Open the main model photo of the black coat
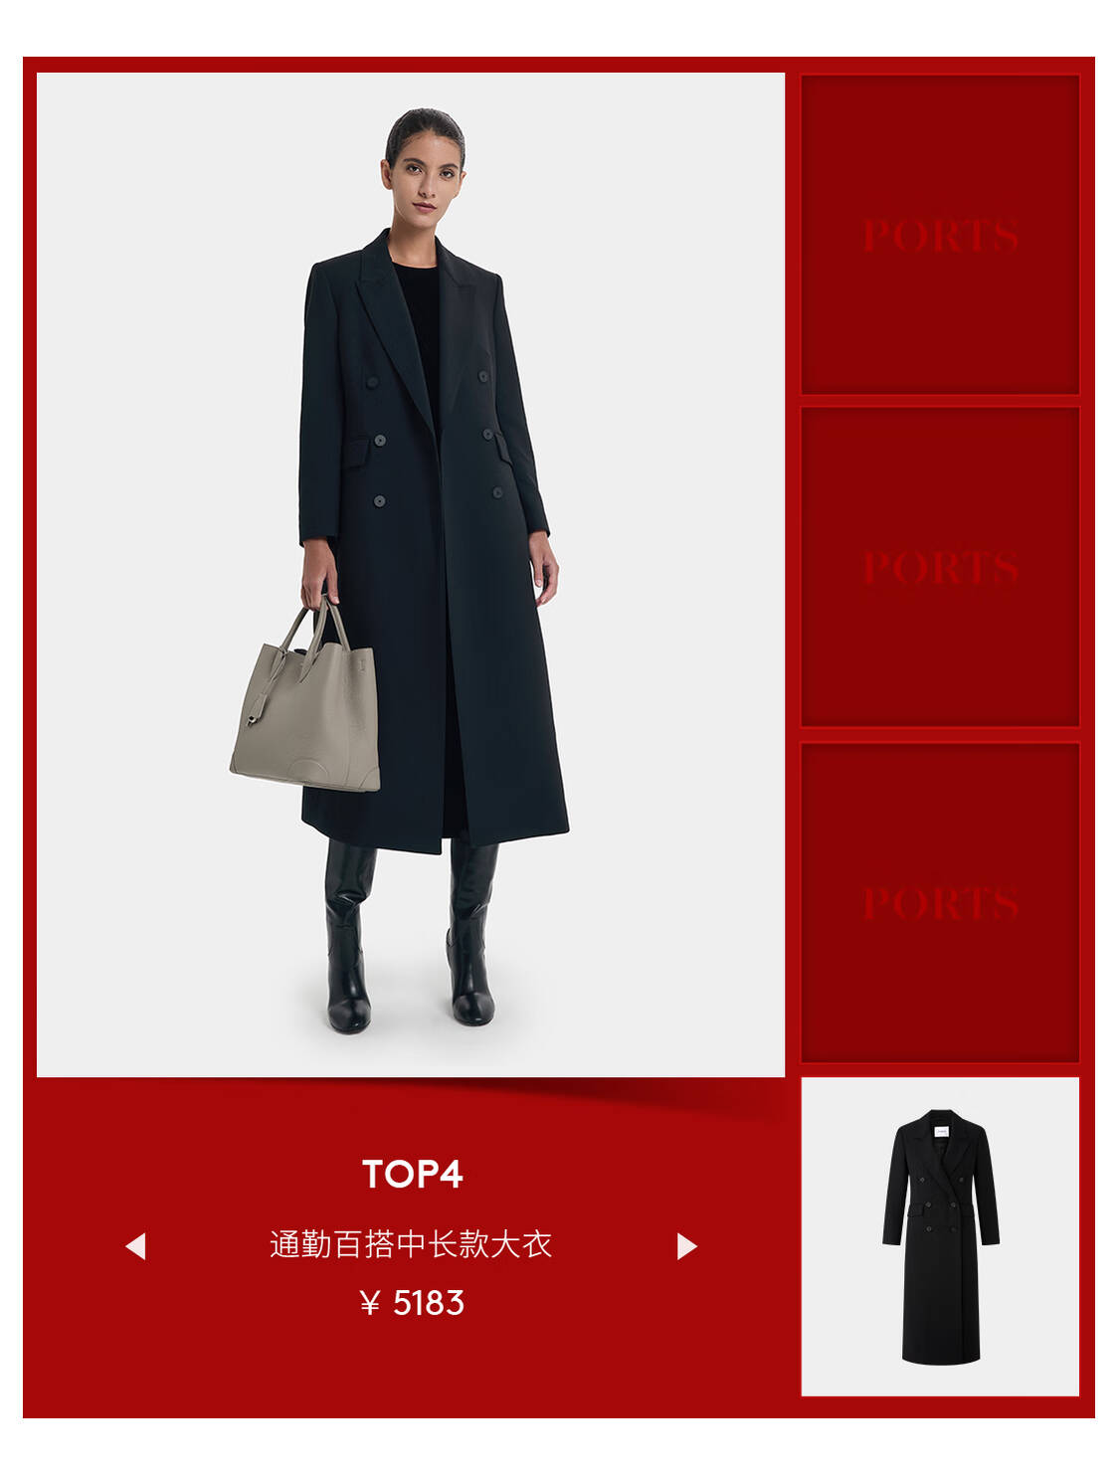Image resolution: width=1118 pixels, height=1474 pixels. click(x=411, y=575)
